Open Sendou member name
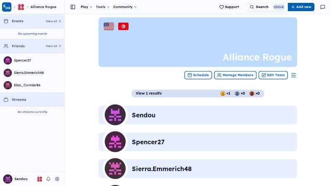The width and height of the screenshot is (331, 186). [144, 115]
